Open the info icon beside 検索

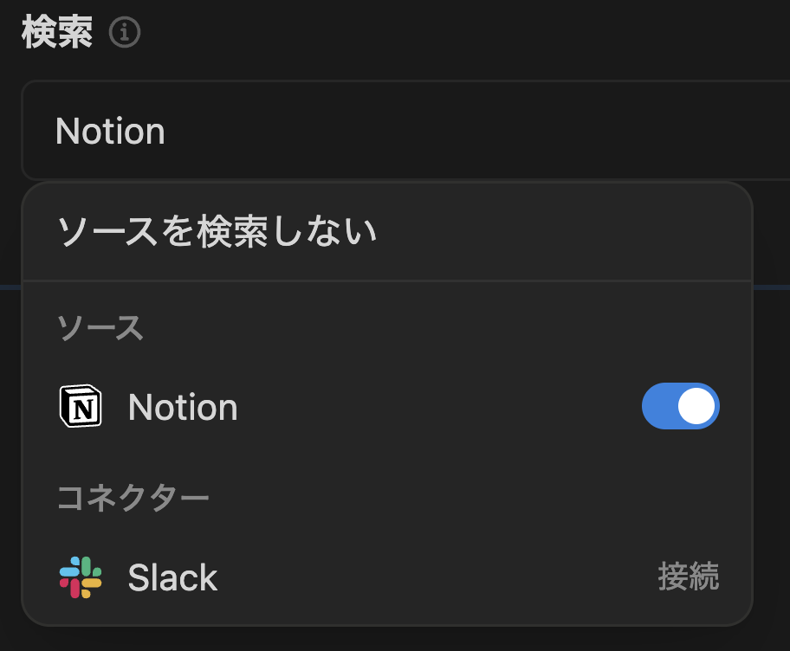tap(125, 32)
